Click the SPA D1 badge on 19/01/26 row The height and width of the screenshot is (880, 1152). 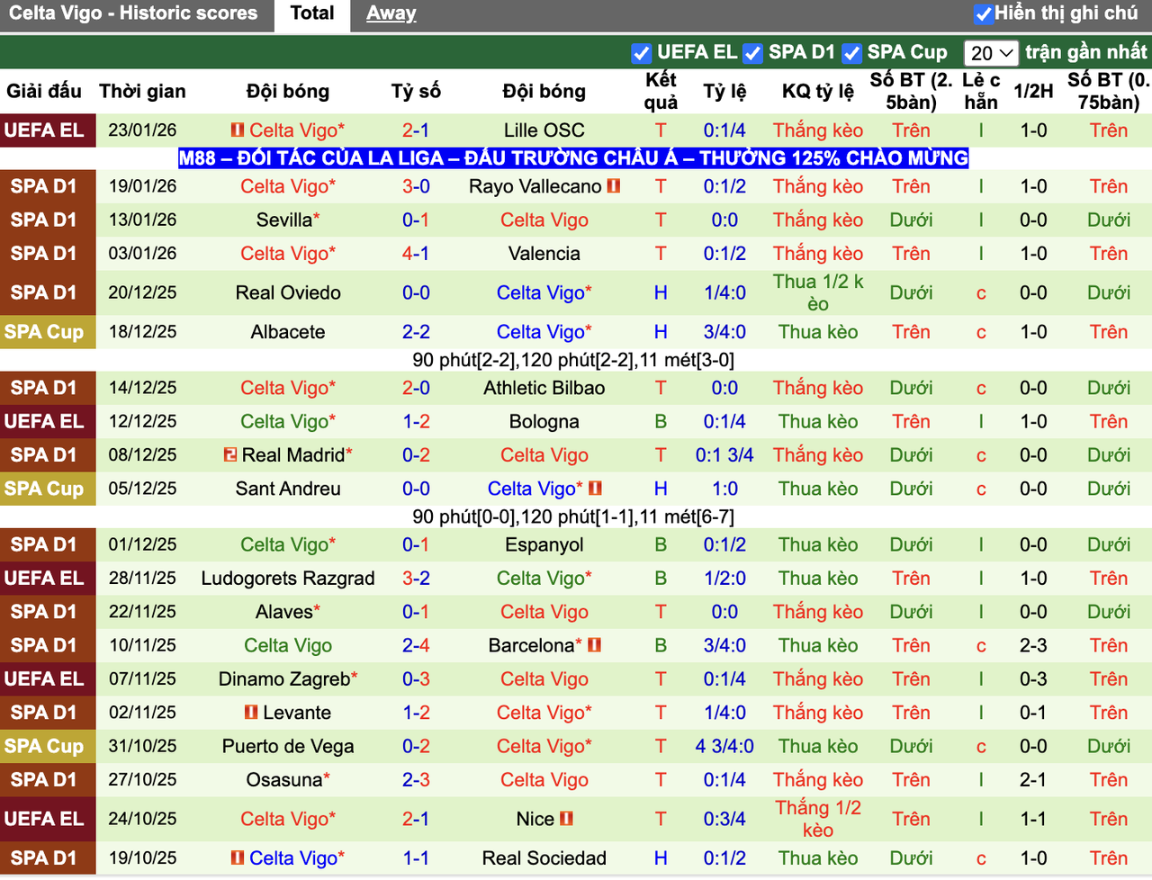[x=48, y=186]
